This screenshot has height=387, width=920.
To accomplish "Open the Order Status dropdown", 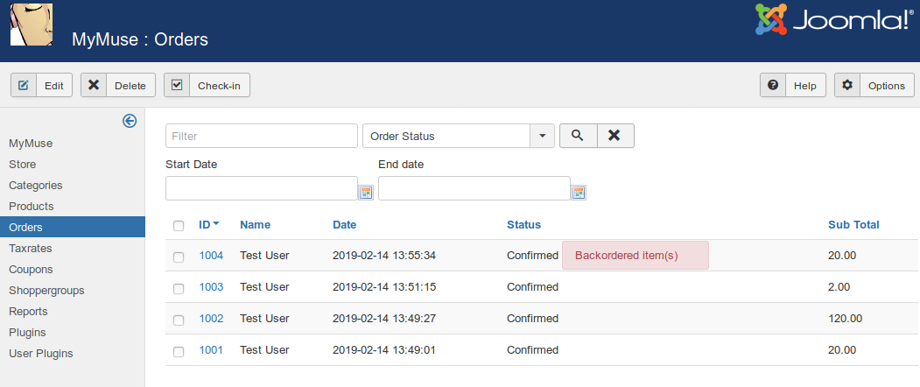I will click(x=459, y=136).
